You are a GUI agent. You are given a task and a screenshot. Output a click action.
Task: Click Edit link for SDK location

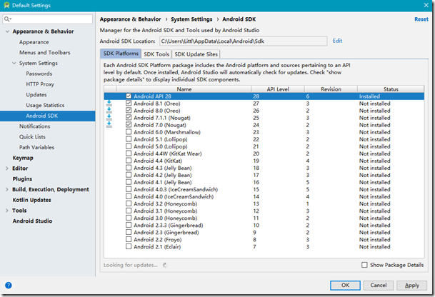[337, 41]
